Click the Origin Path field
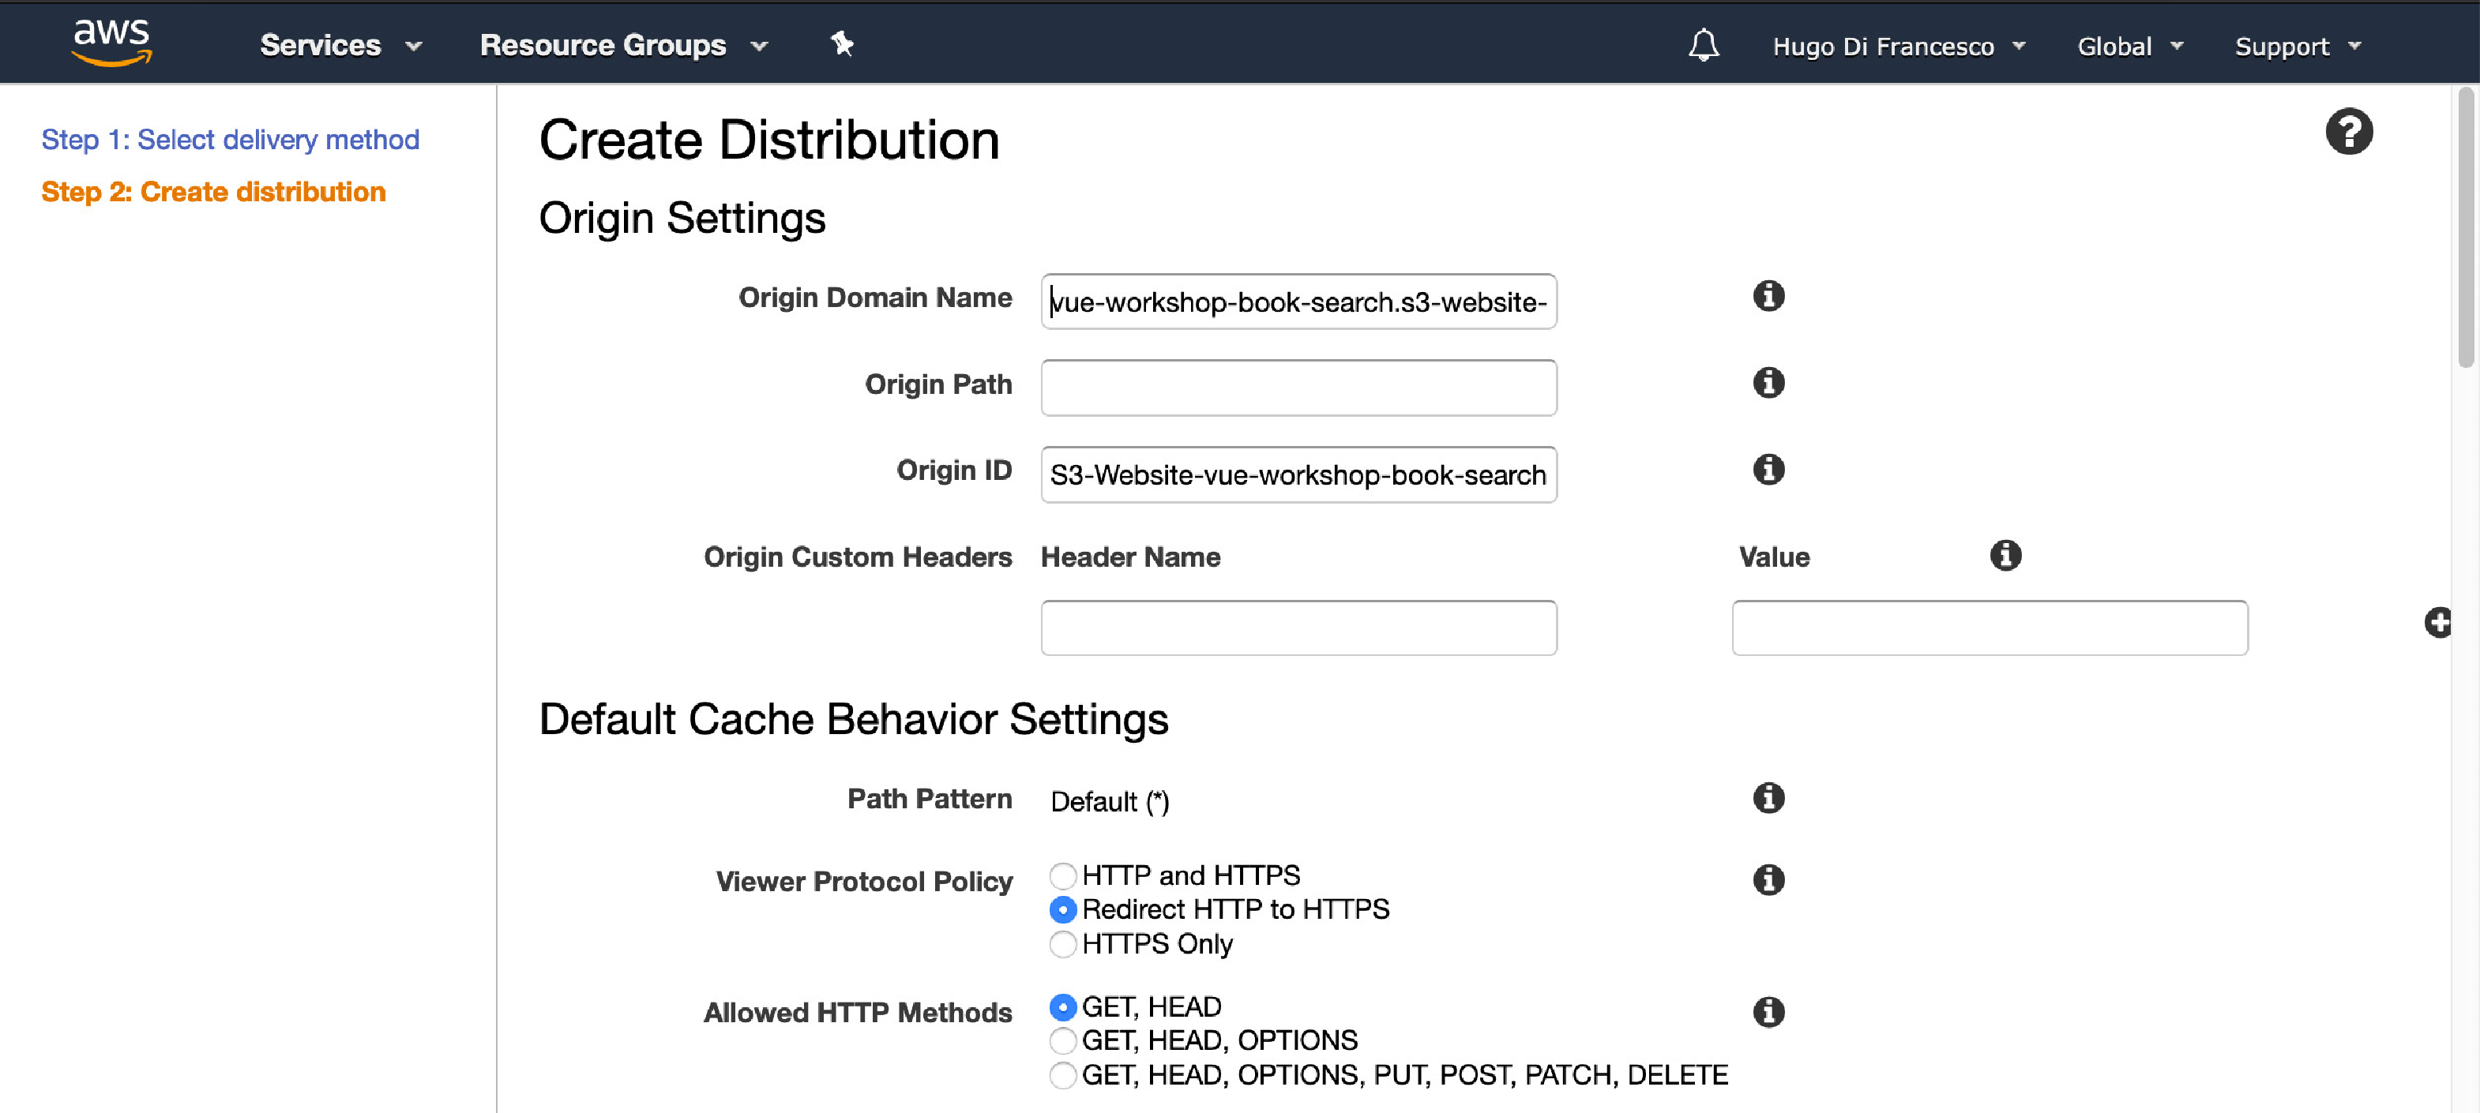The image size is (2480, 1113). pos(1298,388)
